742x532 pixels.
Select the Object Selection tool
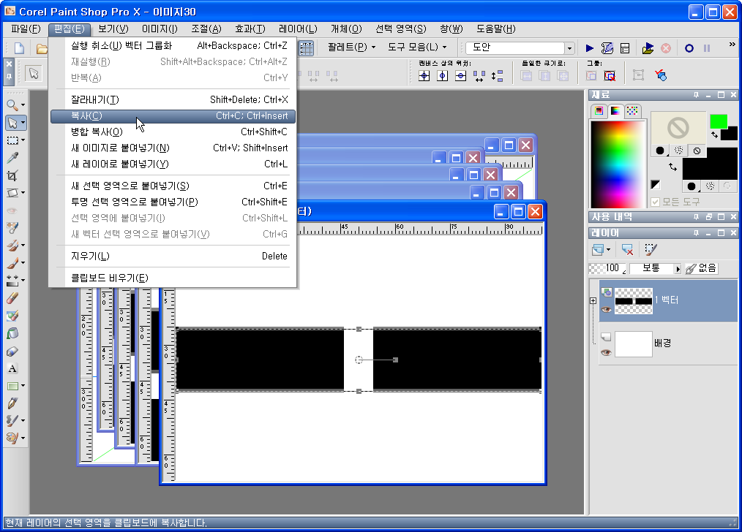pyautogui.click(x=12, y=123)
